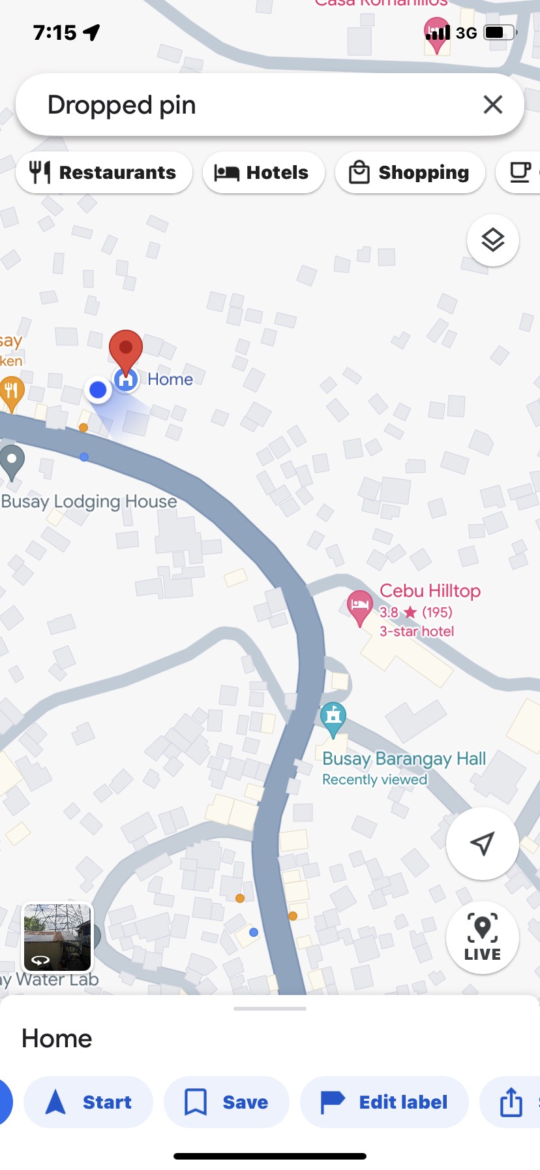The height and width of the screenshot is (1170, 540).
Task: Open Live View AR navigation
Action: point(483,938)
